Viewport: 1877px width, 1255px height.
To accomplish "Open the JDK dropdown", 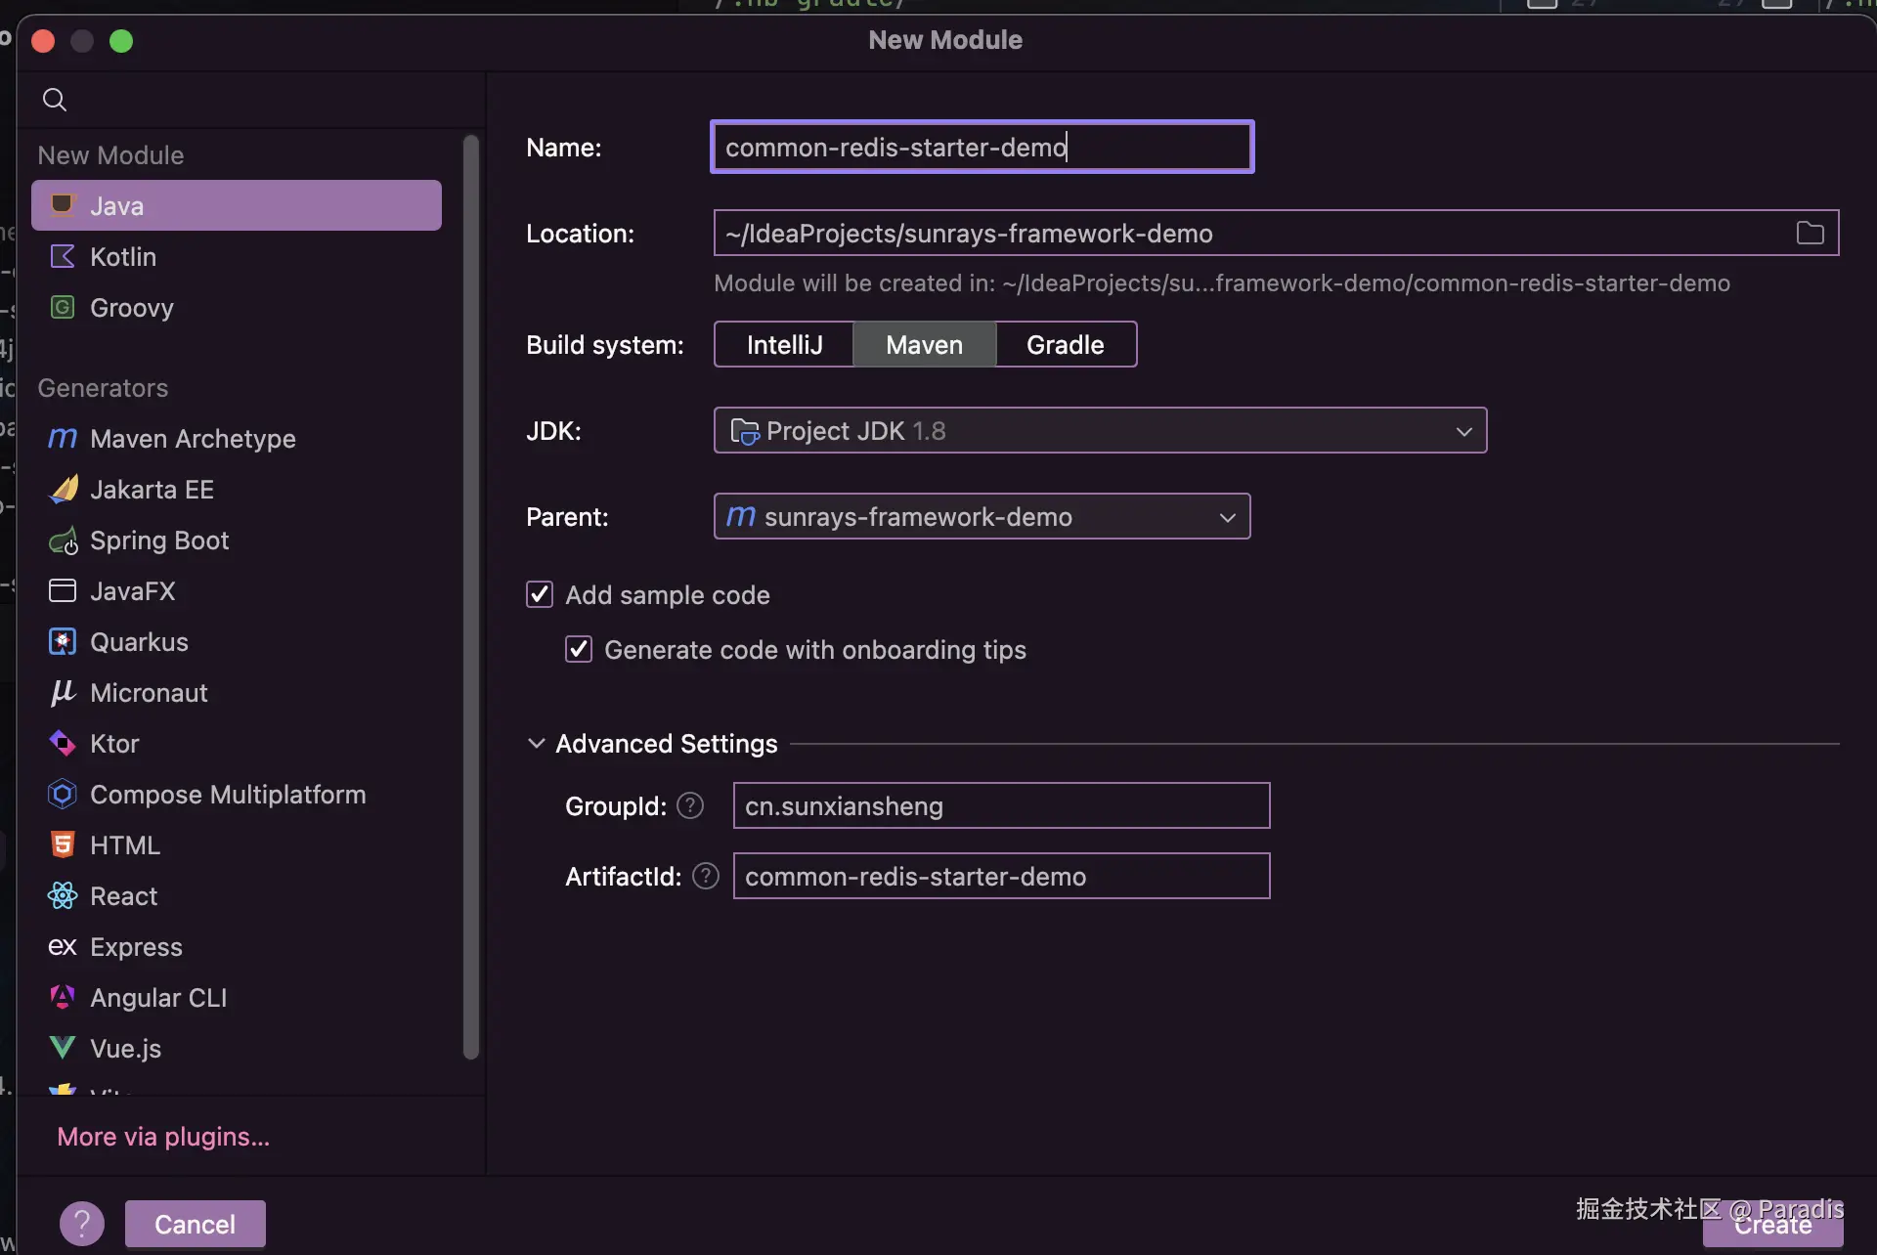I will (1100, 430).
